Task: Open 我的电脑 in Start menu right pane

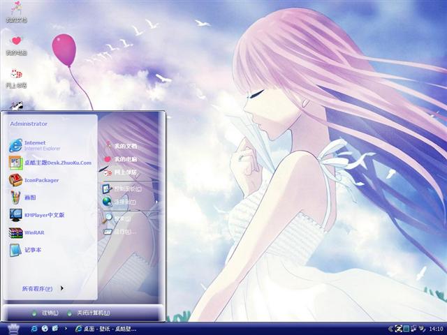Action: [x=119, y=159]
